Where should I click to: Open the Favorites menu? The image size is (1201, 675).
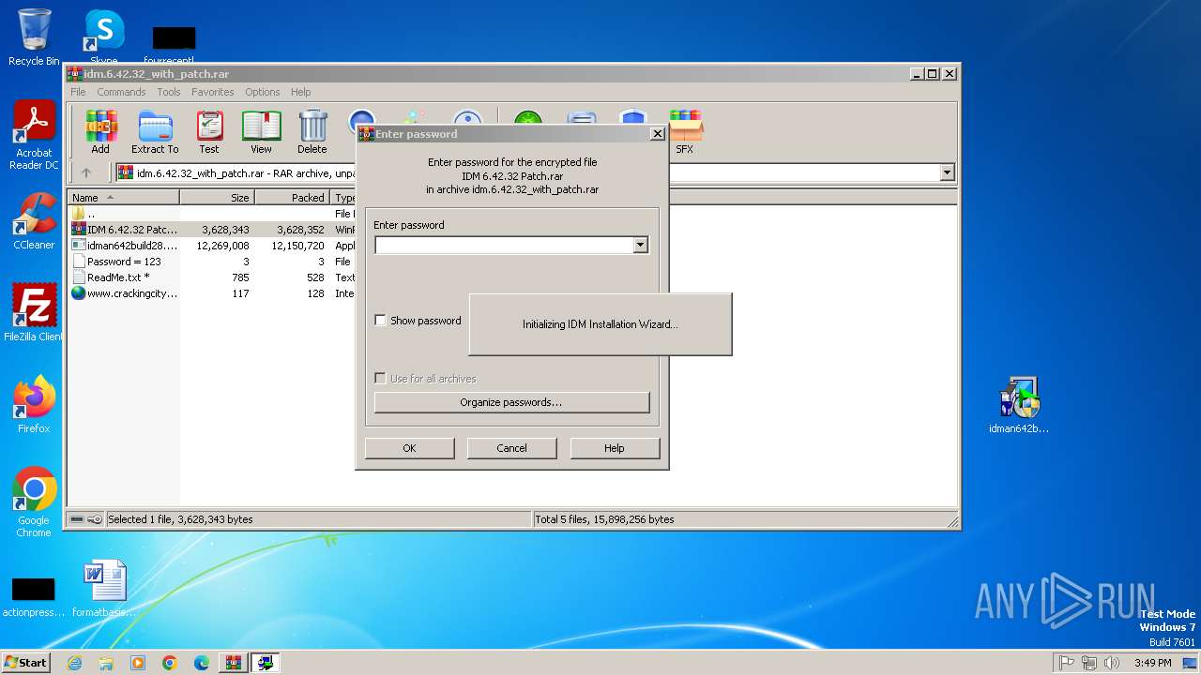coord(213,92)
